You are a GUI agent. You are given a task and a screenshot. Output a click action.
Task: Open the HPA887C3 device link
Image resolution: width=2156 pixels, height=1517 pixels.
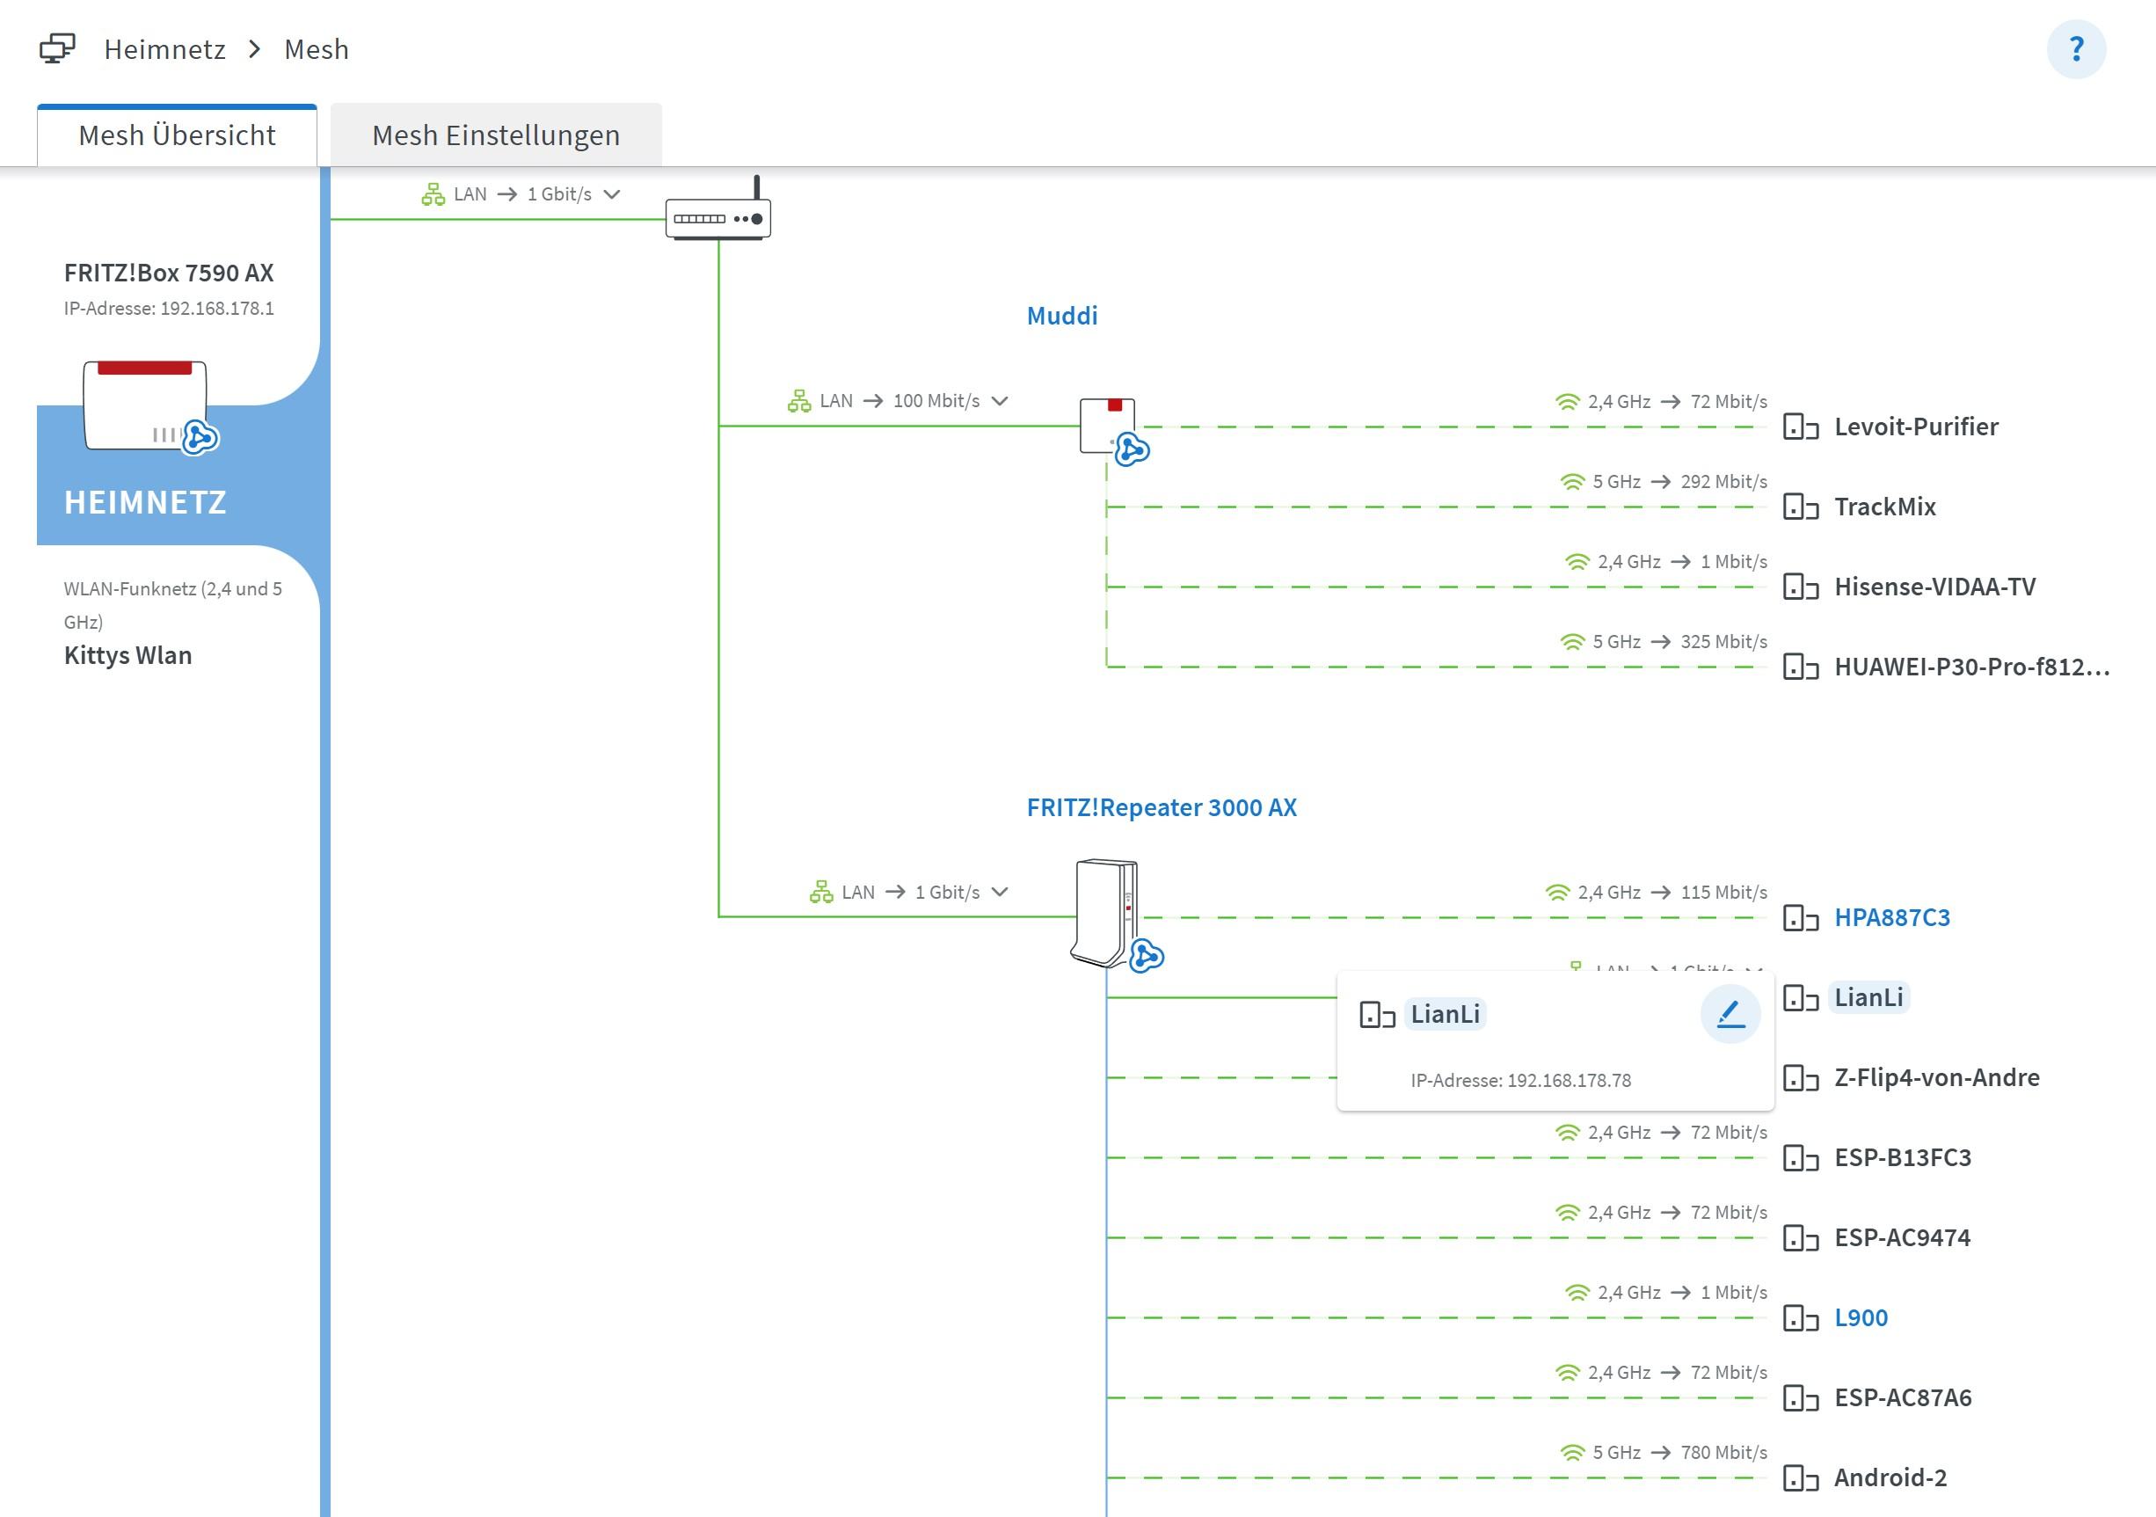pos(1891,918)
